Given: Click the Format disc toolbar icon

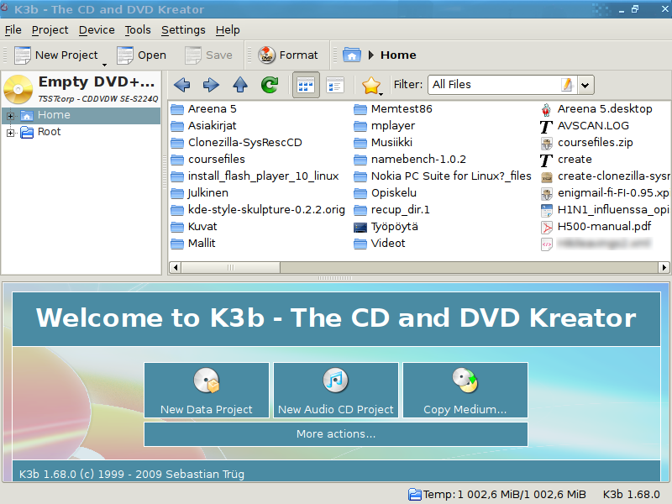Looking at the screenshot, I should [x=266, y=55].
